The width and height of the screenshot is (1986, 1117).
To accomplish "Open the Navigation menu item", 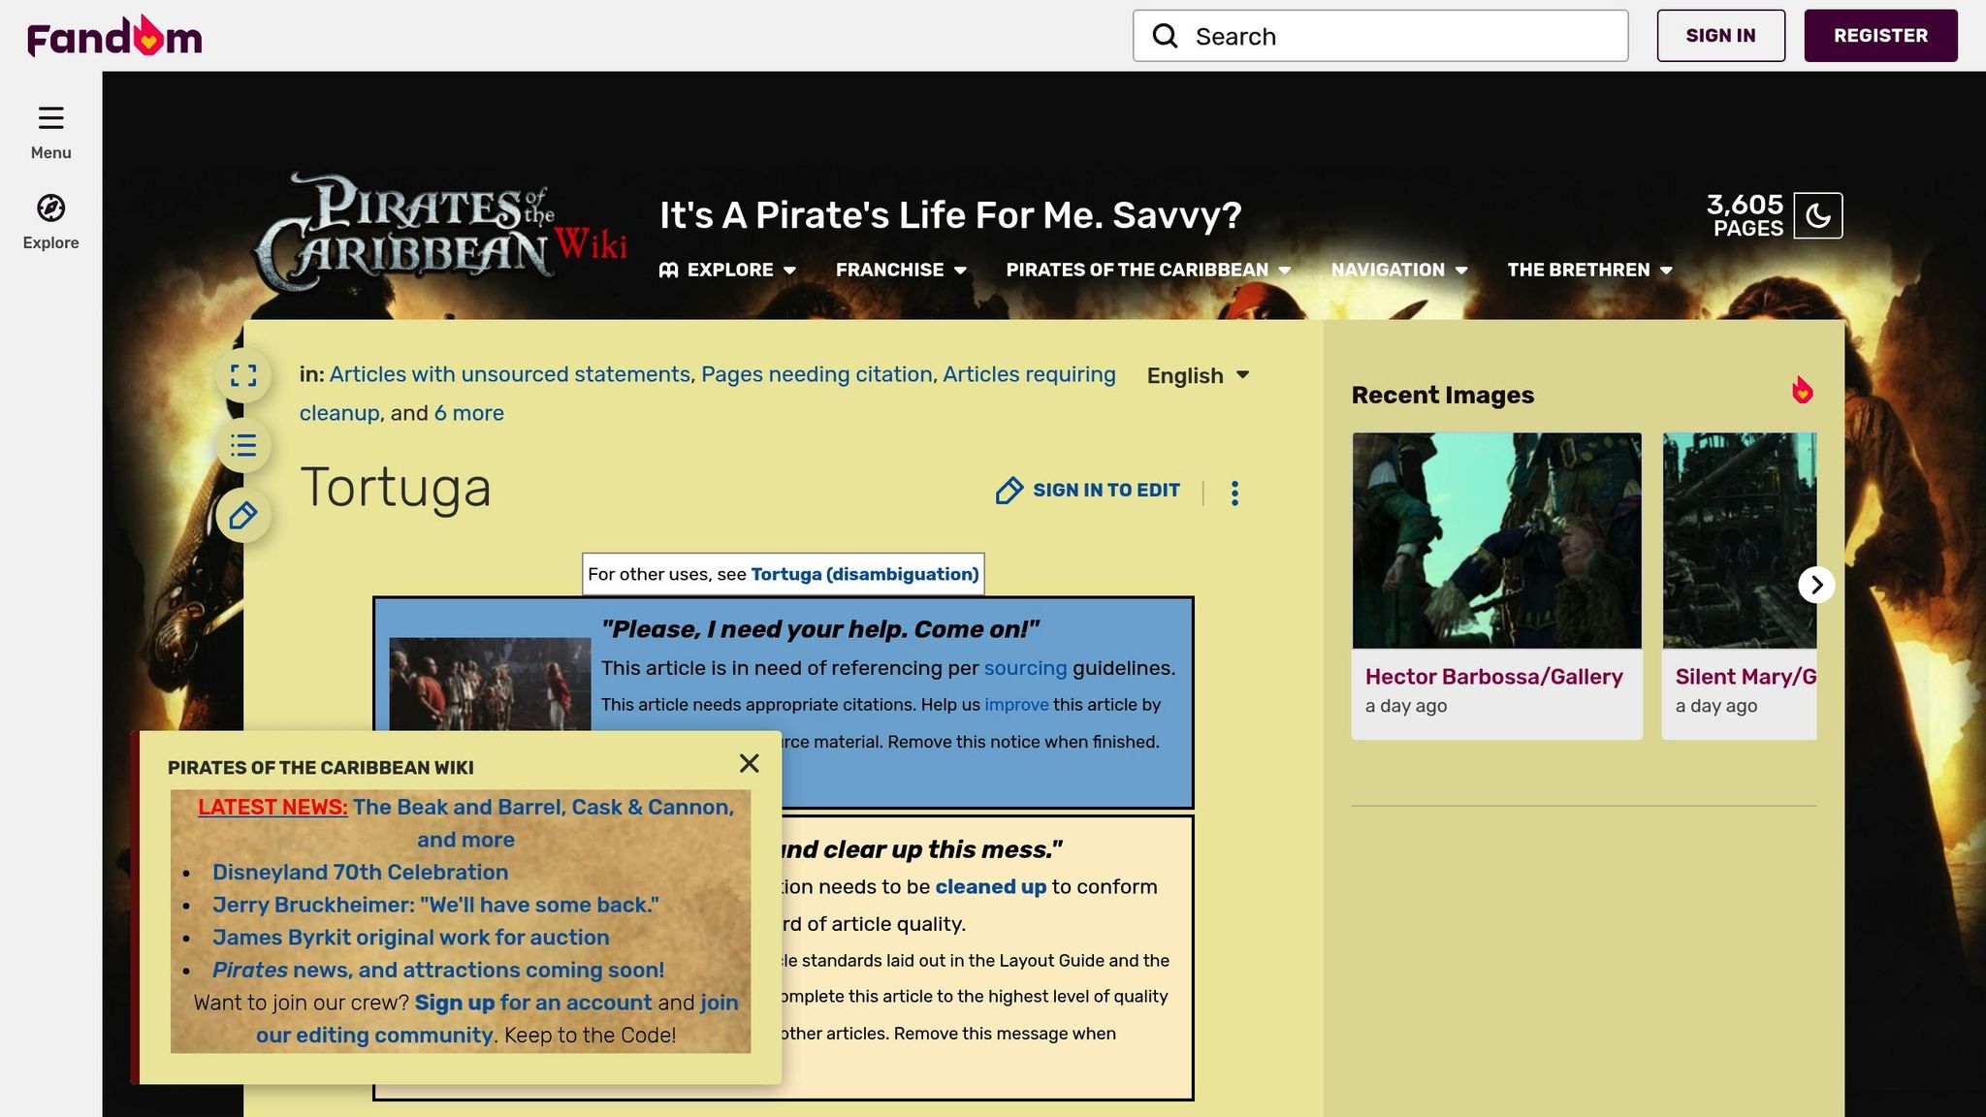I will coord(1398,271).
